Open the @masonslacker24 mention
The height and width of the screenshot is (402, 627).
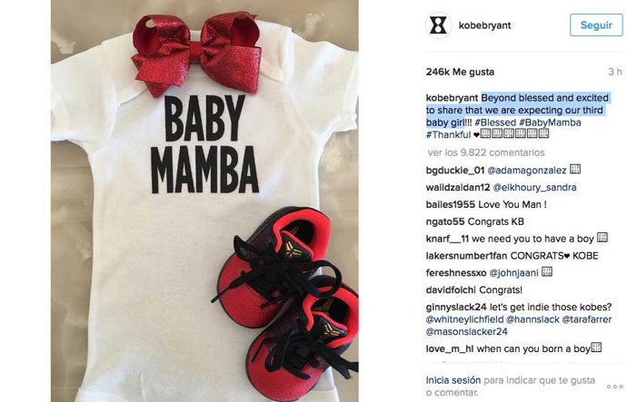tap(467, 332)
